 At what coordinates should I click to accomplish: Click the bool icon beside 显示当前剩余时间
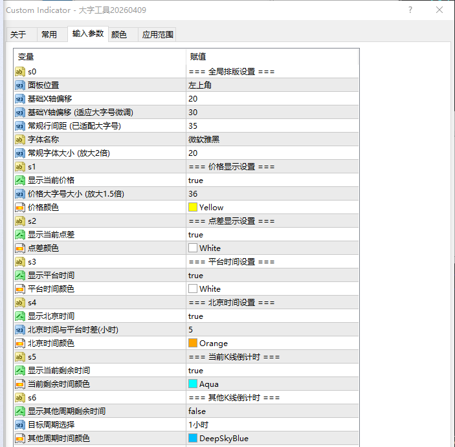[x=19, y=371]
